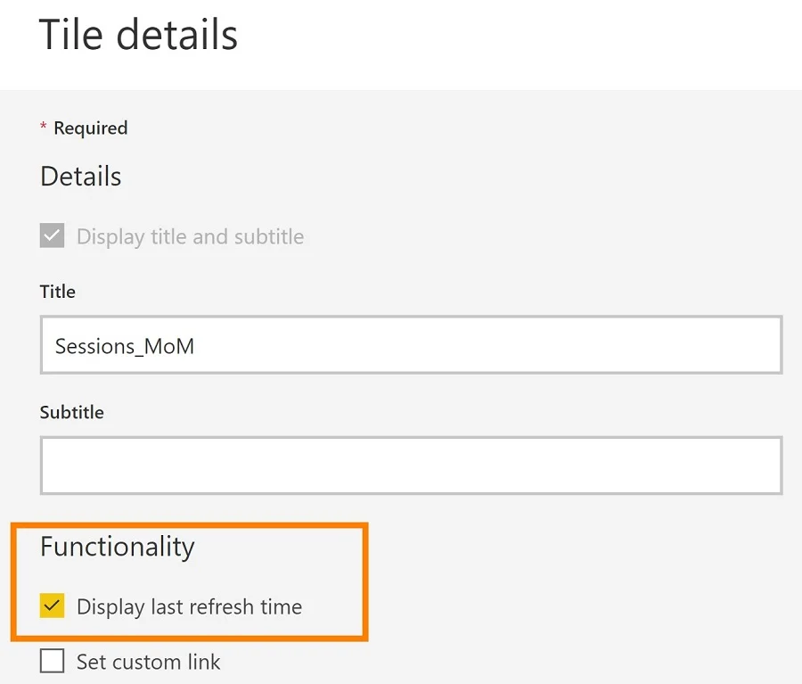Place cursor on the Sessions_MoM text
The width and height of the screenshot is (802, 684).
[125, 346]
